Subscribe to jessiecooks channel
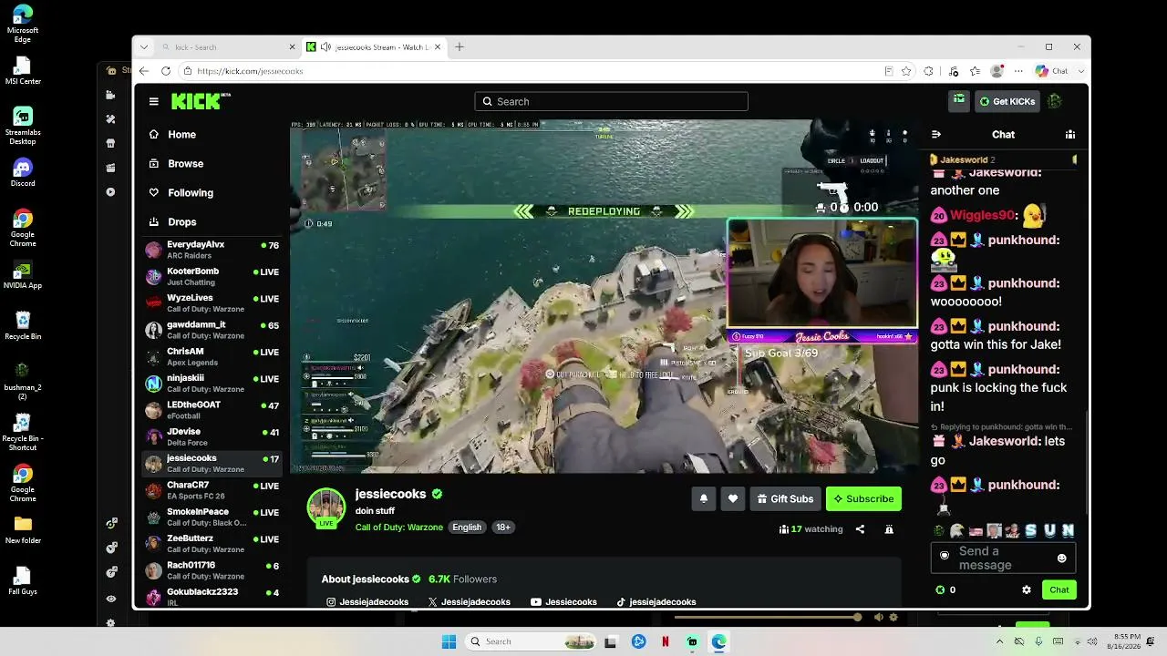 point(863,498)
